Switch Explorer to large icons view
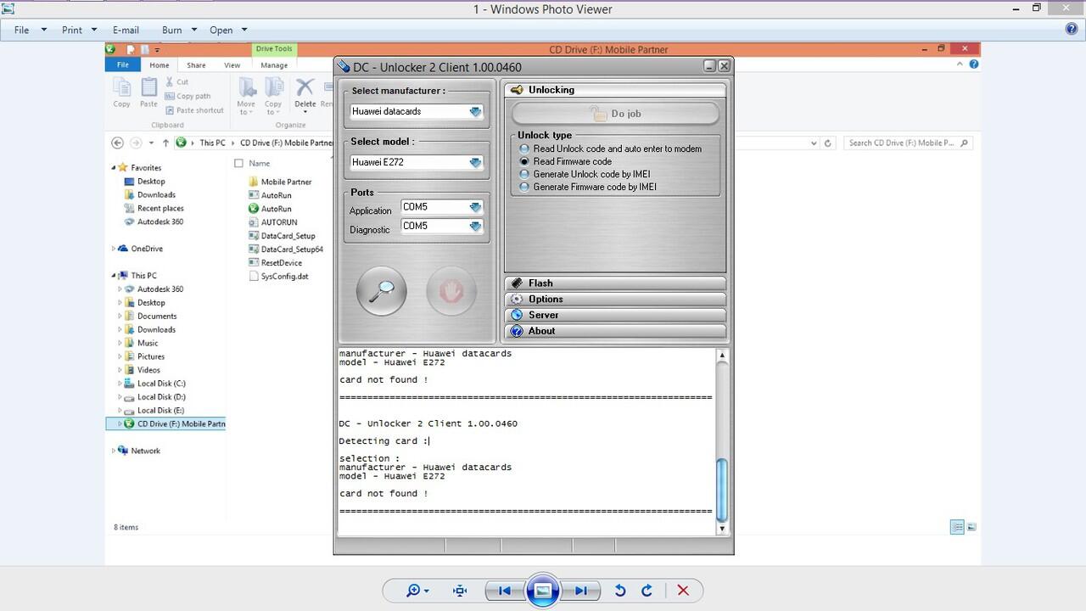The image size is (1086, 611). pyautogui.click(x=971, y=527)
